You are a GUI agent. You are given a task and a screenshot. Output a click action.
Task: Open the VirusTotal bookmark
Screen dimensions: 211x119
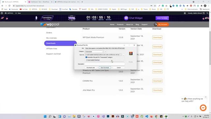coord(64,9)
